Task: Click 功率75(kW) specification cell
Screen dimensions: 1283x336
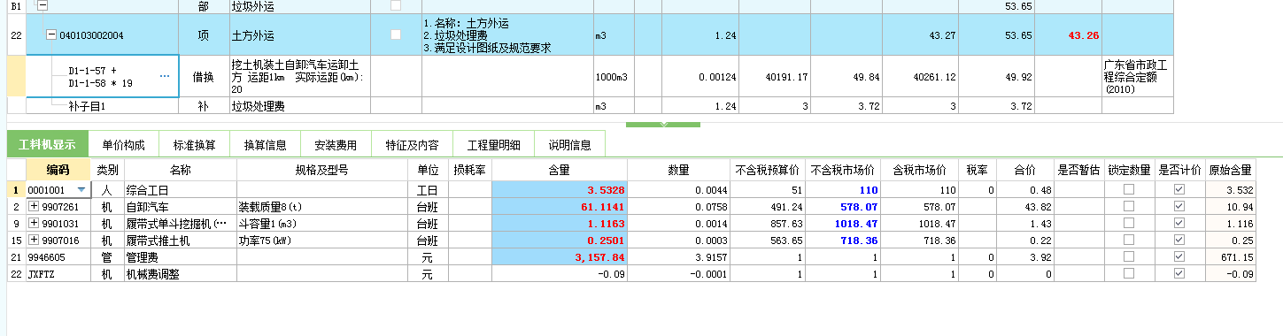Action: pyautogui.click(x=321, y=240)
